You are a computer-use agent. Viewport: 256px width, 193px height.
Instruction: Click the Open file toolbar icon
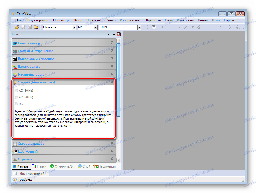click(x=17, y=27)
